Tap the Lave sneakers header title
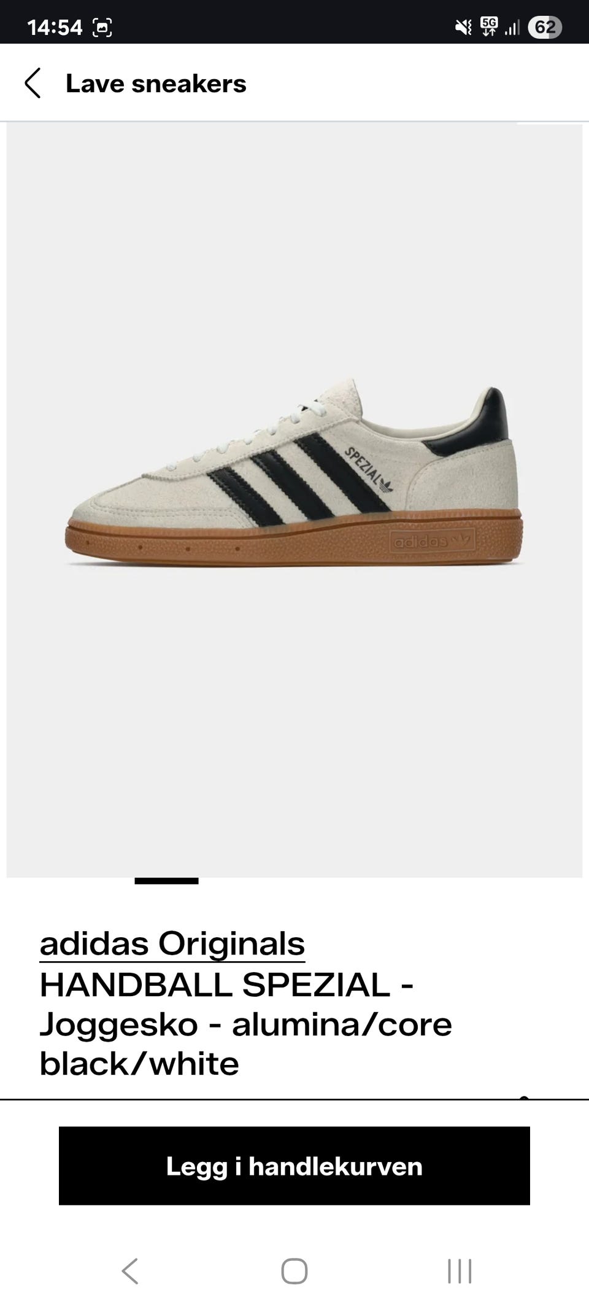Viewport: 589px width, 1310px height. click(156, 84)
